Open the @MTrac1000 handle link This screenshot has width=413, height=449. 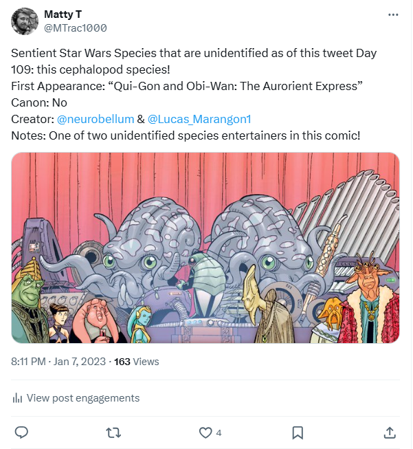click(75, 28)
